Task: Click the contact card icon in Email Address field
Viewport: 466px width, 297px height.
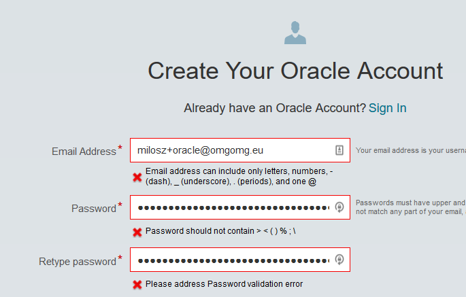Action: click(339, 150)
